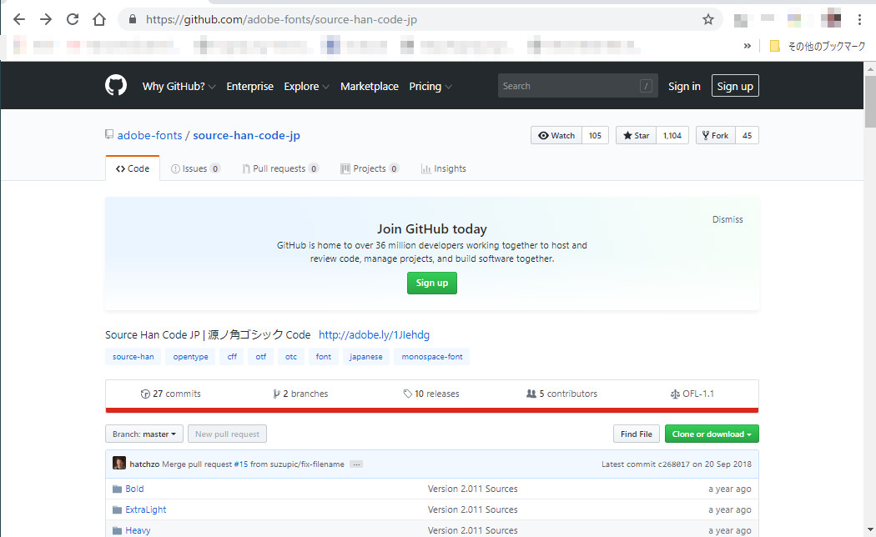View site info via the padlock icon
Image resolution: width=876 pixels, height=537 pixels.
coord(133,19)
